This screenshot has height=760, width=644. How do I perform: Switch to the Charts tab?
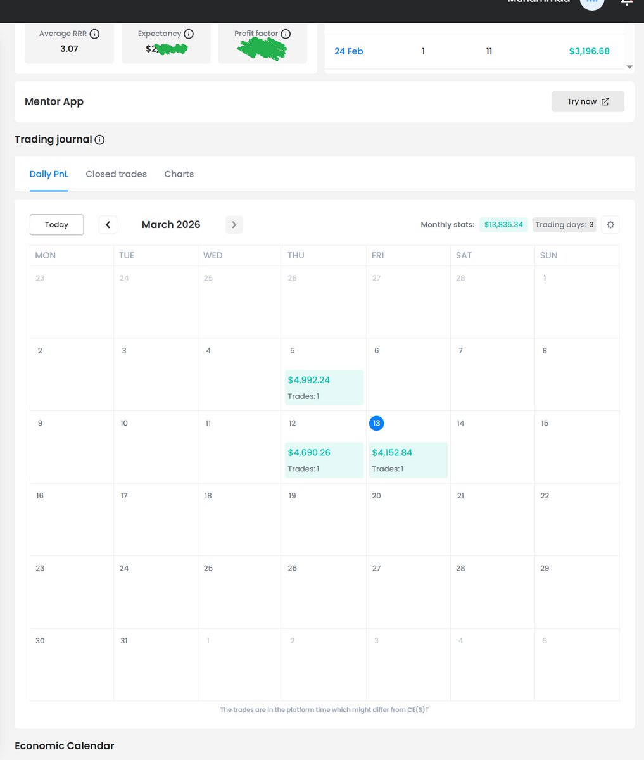[x=179, y=174]
